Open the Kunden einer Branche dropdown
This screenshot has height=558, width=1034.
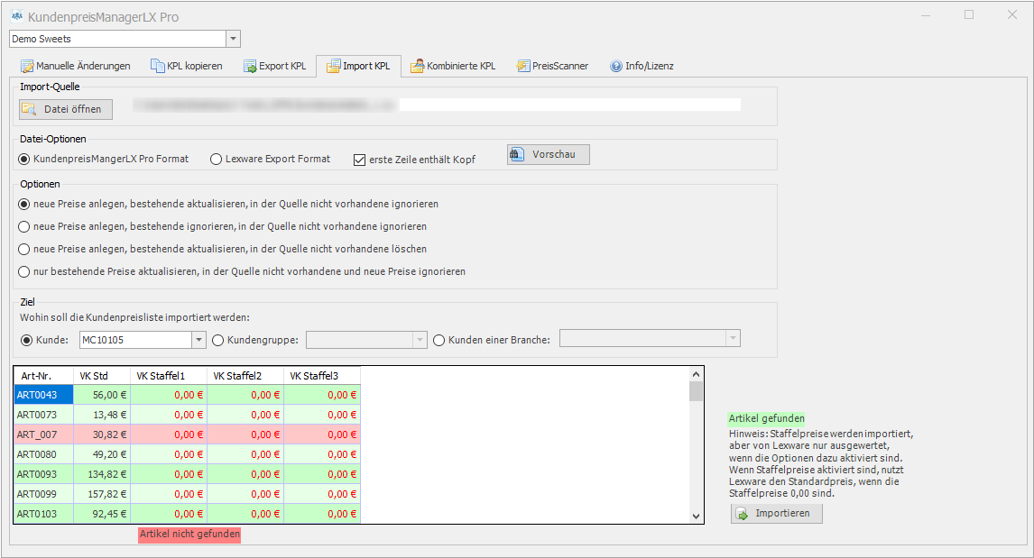(733, 339)
